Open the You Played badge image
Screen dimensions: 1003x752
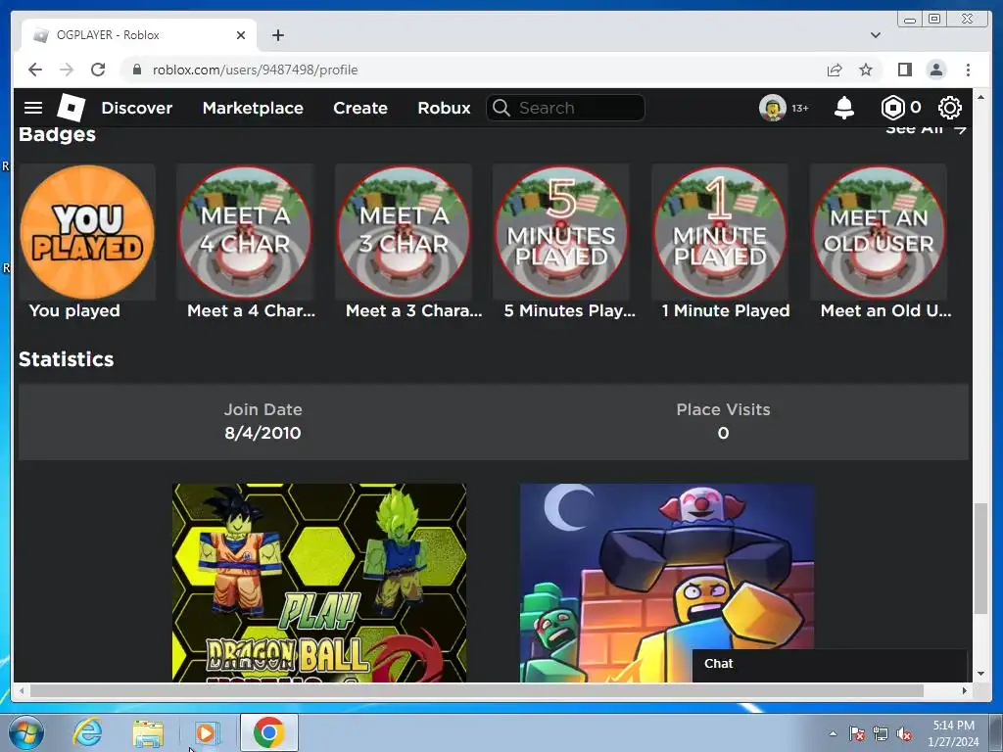point(87,232)
